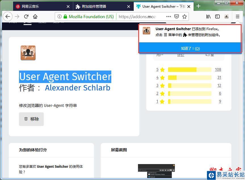Image resolution: width=245 pixels, height=180 pixels.
Task: Close the User Agent Switcher tab
Action: click(189, 7)
